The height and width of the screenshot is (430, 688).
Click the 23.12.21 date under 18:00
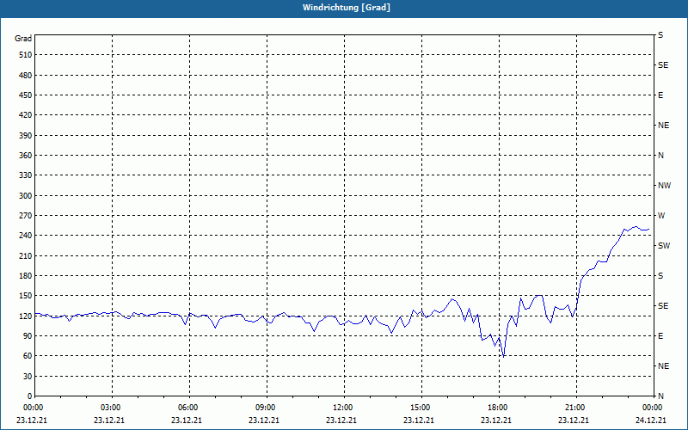click(x=496, y=421)
